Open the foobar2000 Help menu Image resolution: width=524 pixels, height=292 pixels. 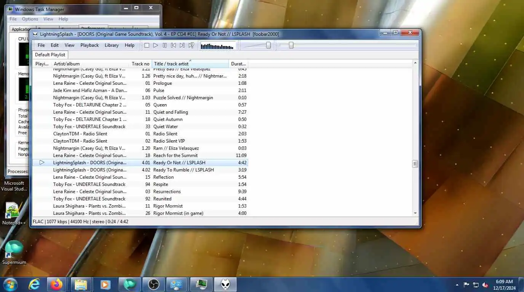click(x=129, y=45)
